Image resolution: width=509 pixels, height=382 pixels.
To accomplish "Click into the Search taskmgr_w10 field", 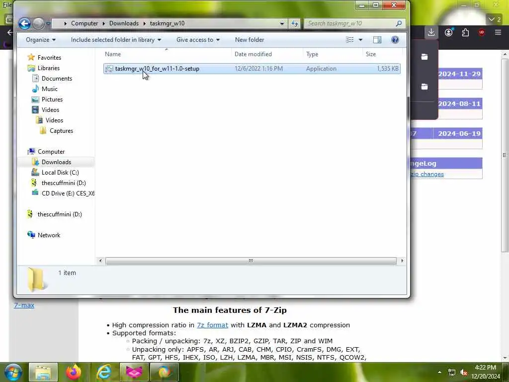I will point(350,23).
